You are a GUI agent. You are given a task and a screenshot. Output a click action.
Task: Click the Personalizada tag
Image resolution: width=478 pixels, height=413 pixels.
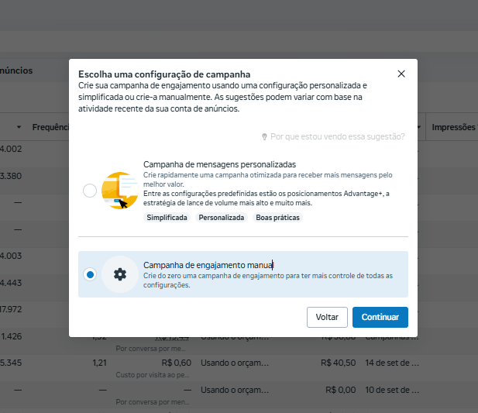(222, 218)
